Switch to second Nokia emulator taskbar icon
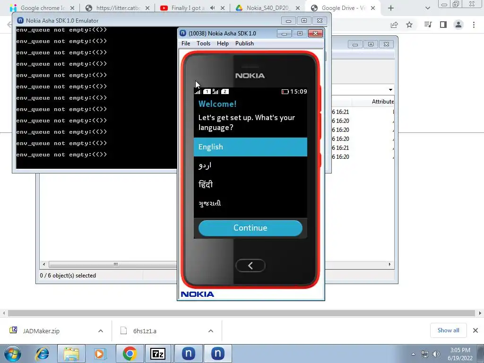Screen dimensions: 484x363 tap(217, 354)
